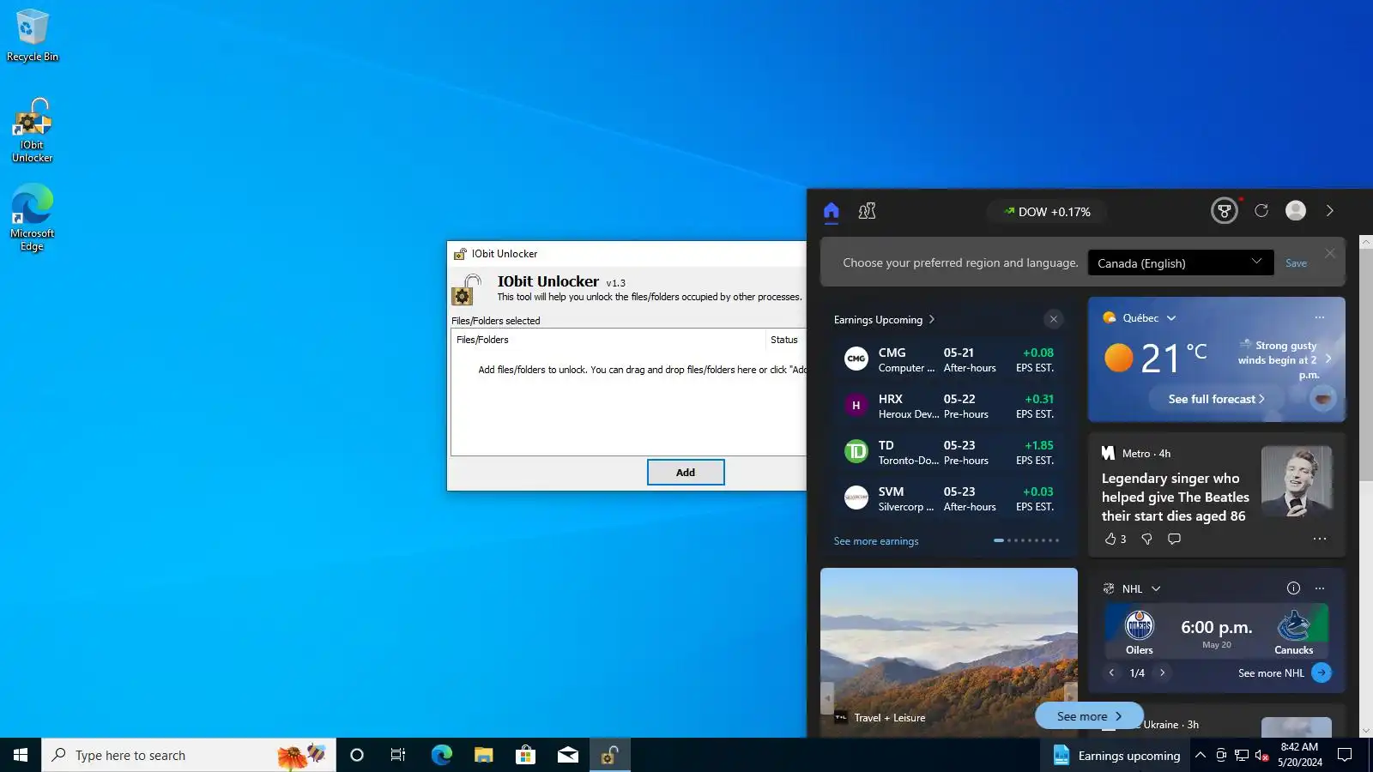Select the HRX Heroux earnings row

coord(948,406)
